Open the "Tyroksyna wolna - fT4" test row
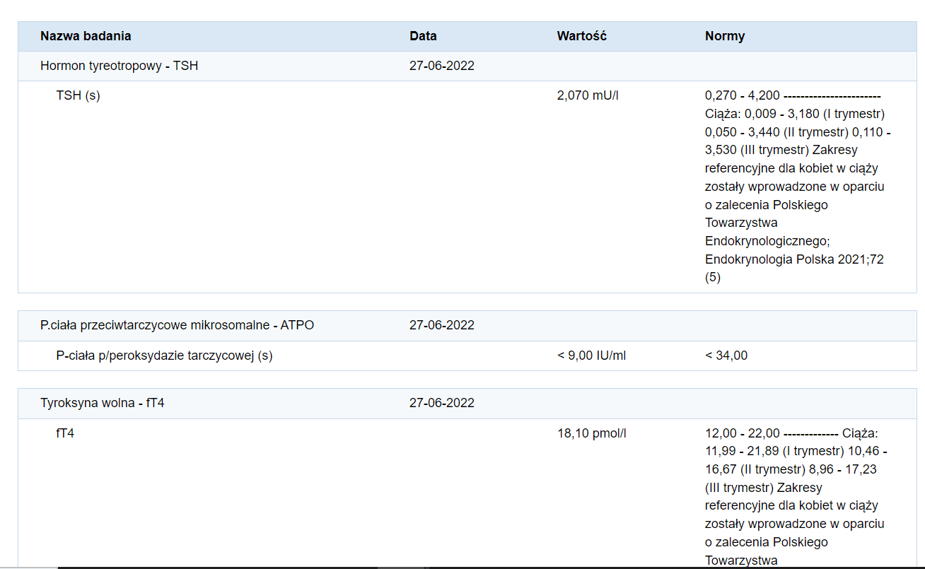Screen dimensions: 925x569 point(103,403)
